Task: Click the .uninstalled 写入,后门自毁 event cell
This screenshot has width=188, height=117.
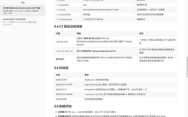Action: pos(130,94)
